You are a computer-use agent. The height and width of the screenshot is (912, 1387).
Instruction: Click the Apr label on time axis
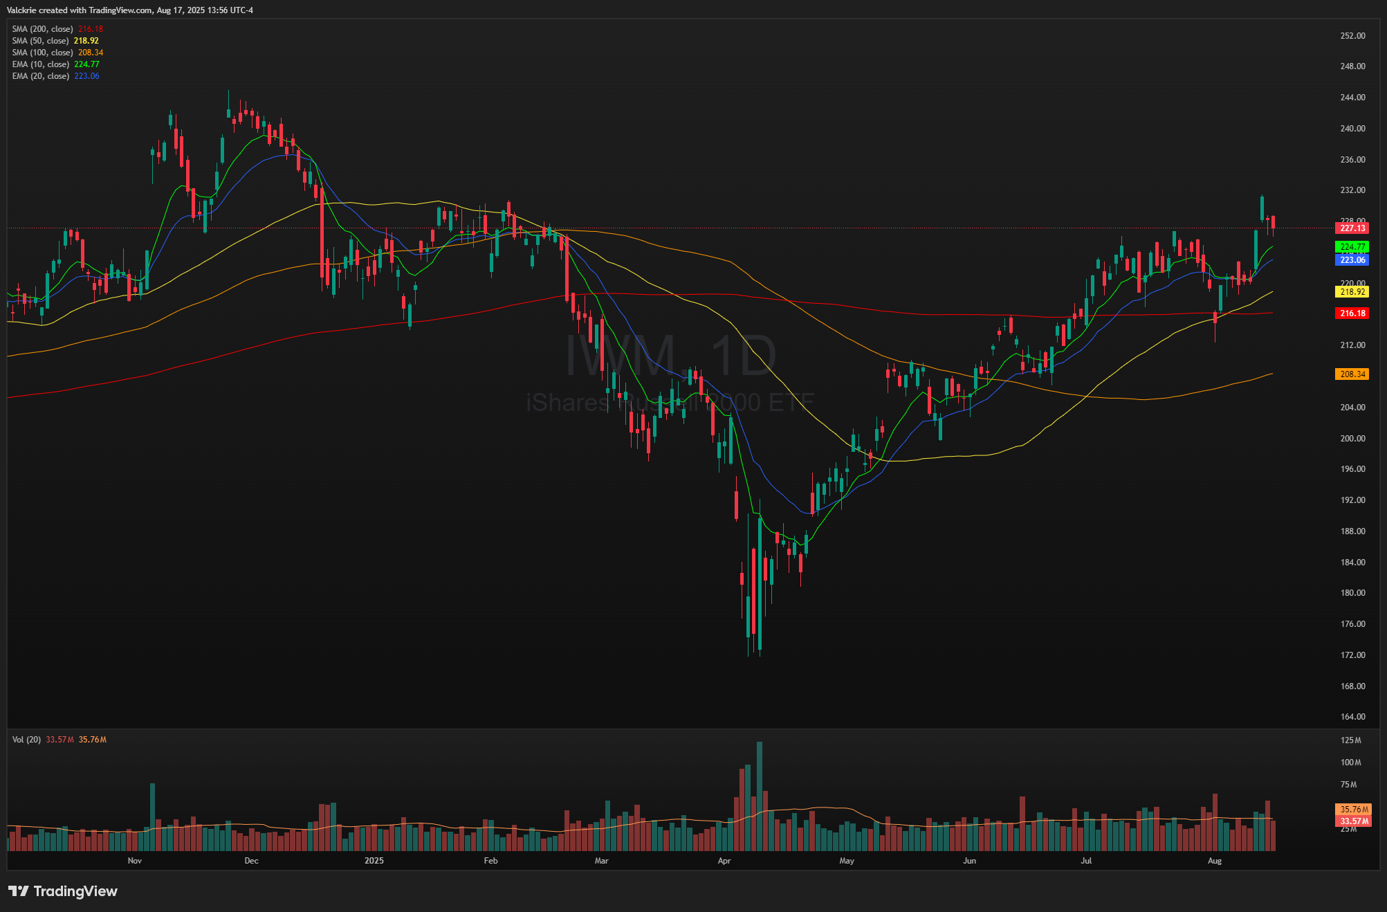[x=724, y=861]
